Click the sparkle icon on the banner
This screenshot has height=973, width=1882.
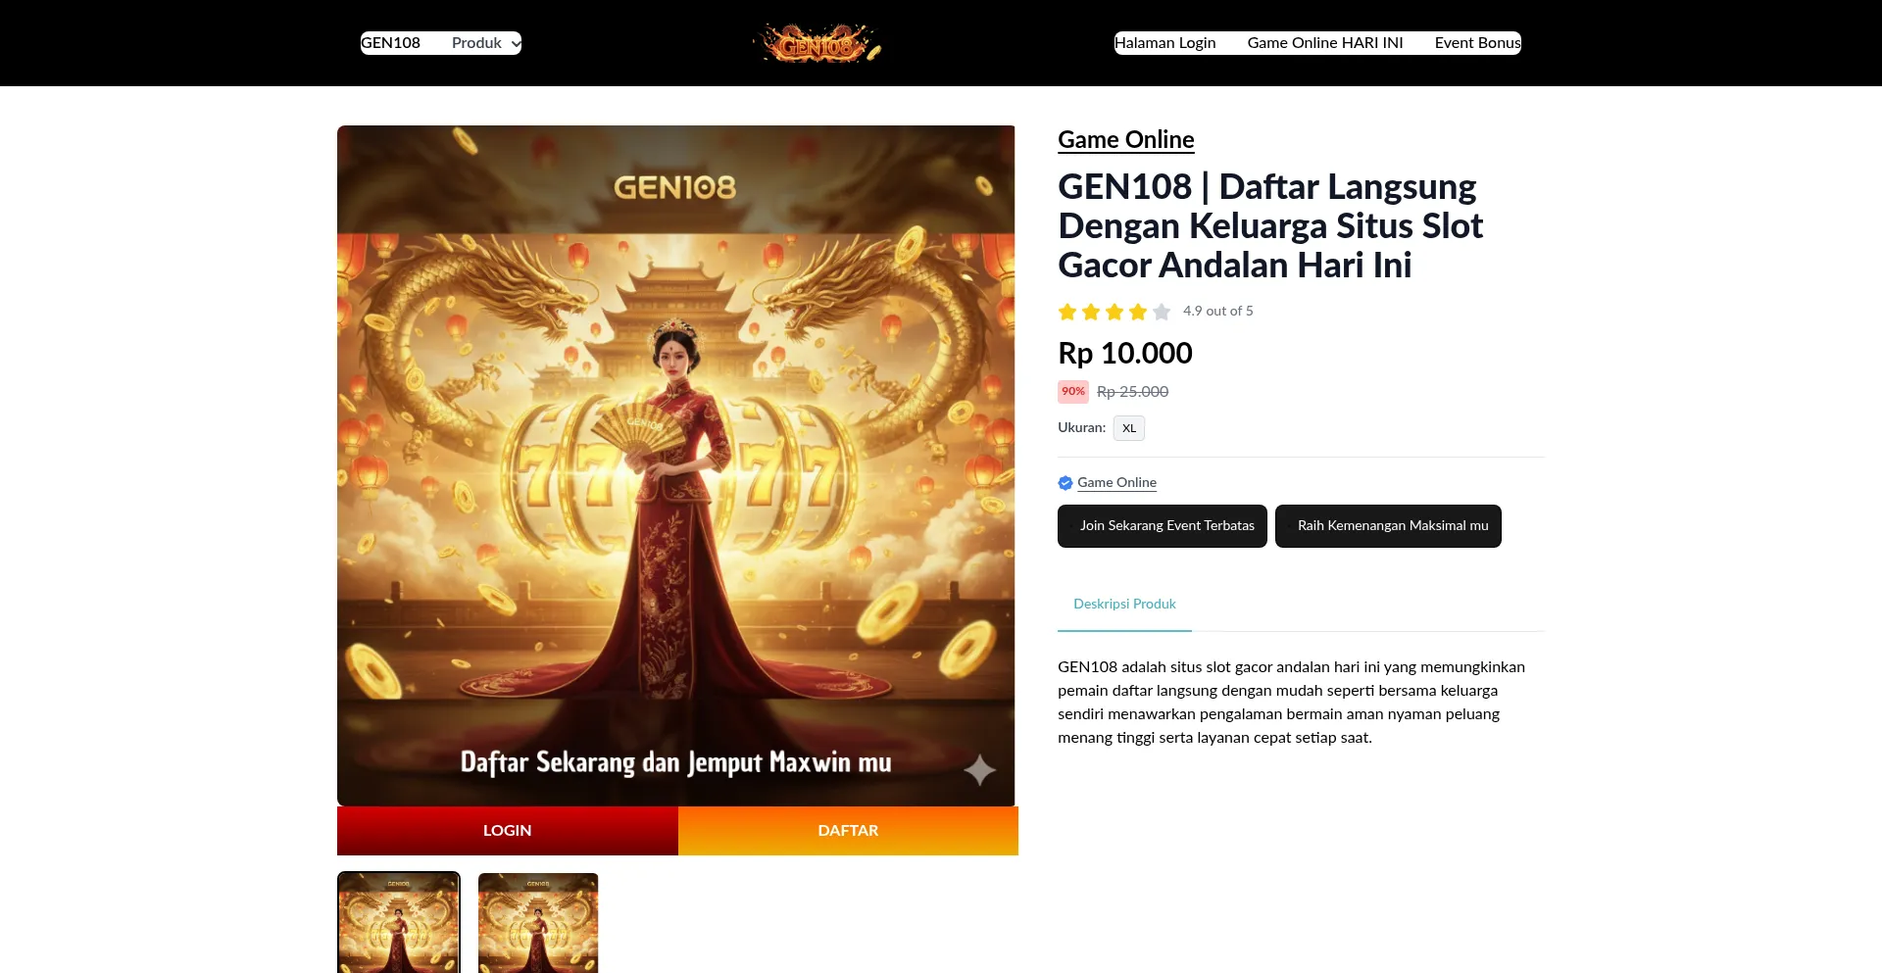[979, 770]
